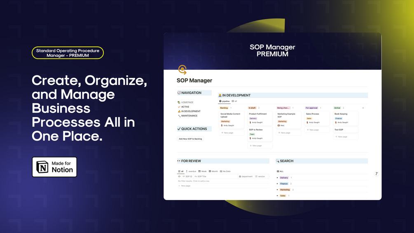Select the ALL view tab in Search

tap(280, 172)
